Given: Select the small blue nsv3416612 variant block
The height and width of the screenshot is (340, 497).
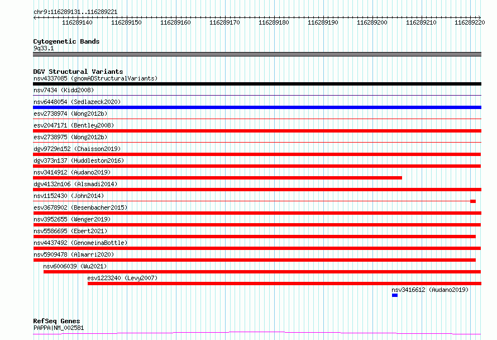Looking at the screenshot, I should 395,295.
